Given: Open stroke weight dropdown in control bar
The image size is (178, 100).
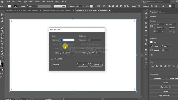Looking at the screenshot, I should 36,6.
